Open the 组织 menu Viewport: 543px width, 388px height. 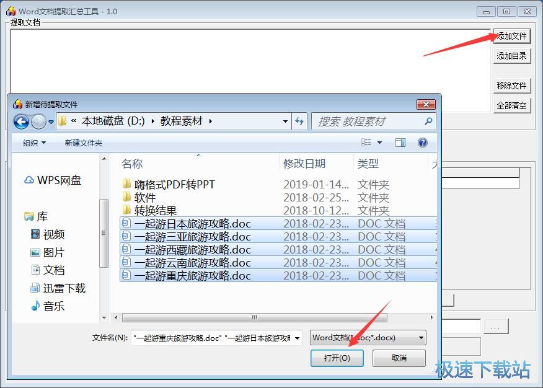point(34,143)
